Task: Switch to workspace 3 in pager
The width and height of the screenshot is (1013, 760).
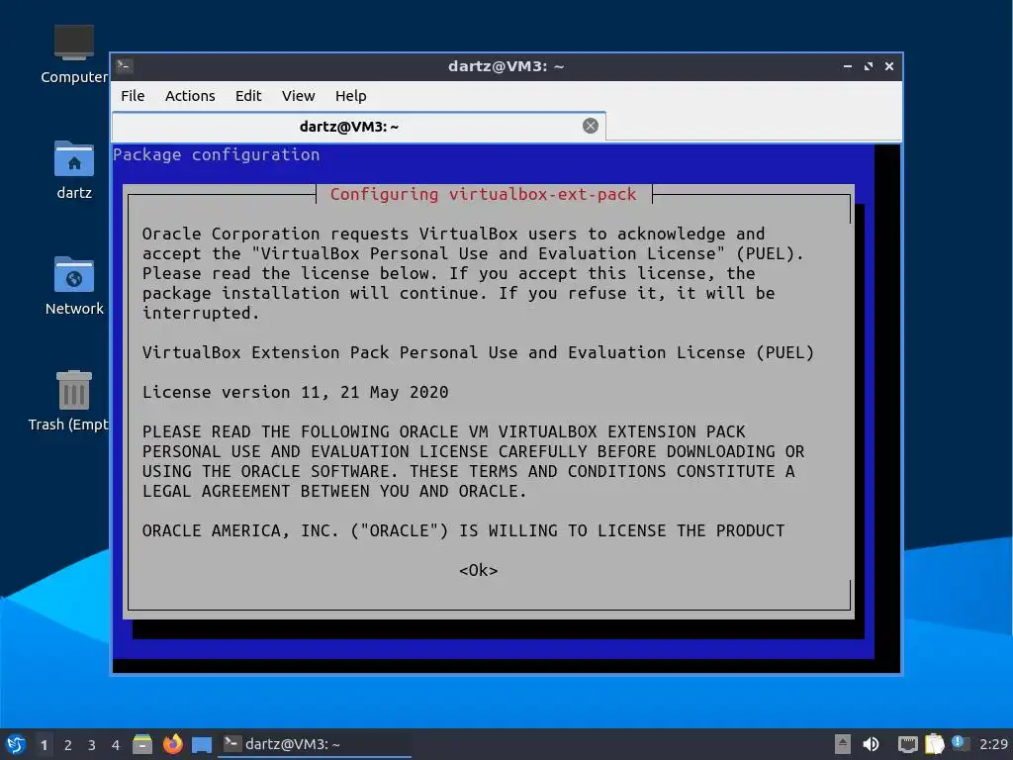Action: [92, 744]
